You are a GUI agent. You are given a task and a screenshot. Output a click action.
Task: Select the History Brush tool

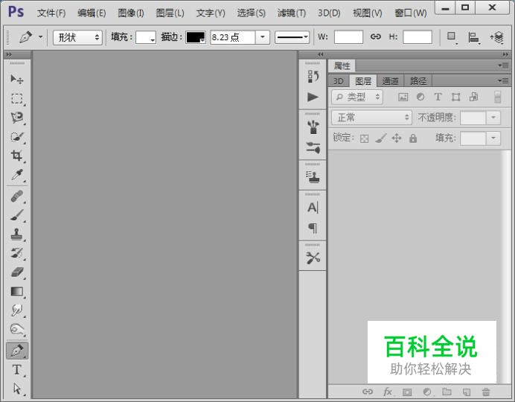(x=17, y=253)
